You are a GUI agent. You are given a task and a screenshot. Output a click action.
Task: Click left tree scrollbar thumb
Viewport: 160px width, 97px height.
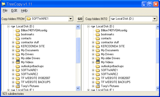(78, 50)
